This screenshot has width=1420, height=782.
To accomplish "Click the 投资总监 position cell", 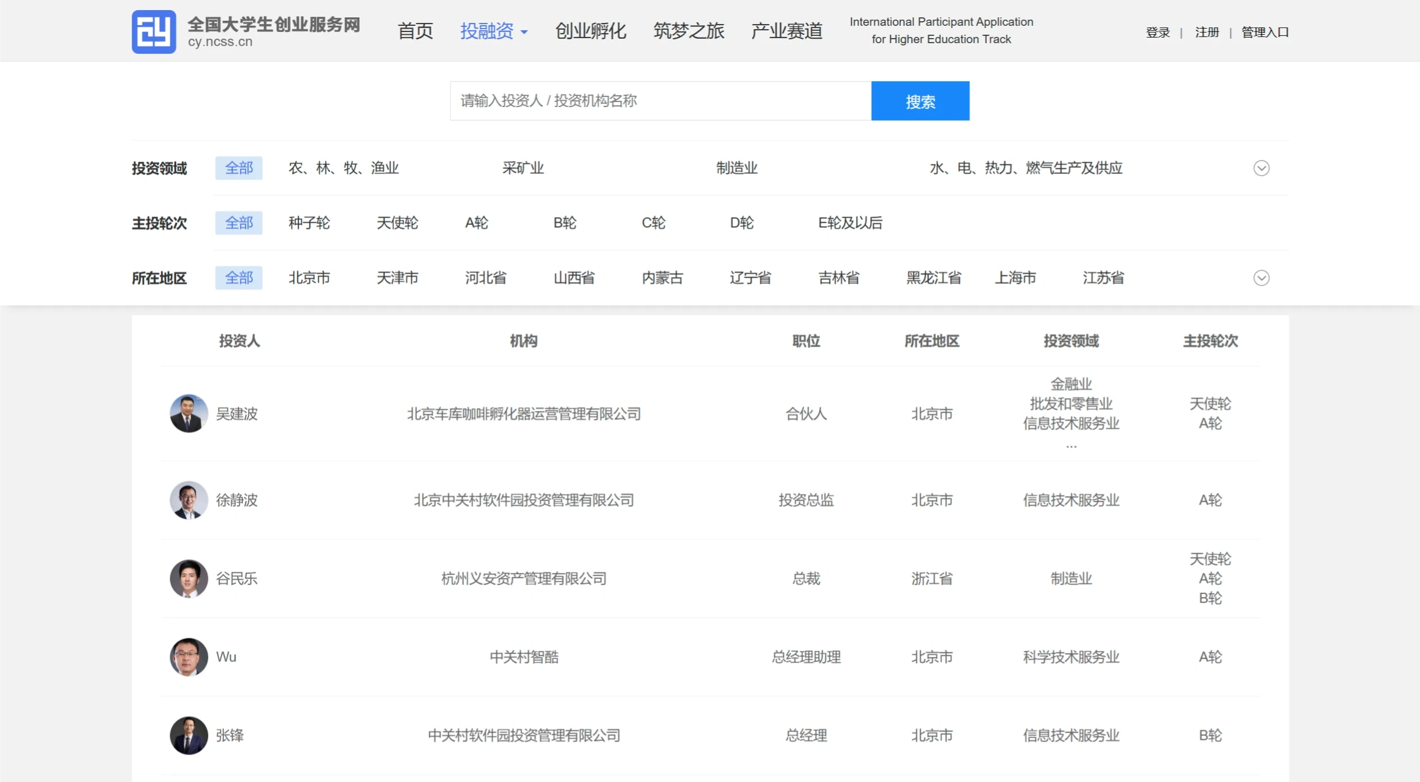I will click(x=806, y=500).
